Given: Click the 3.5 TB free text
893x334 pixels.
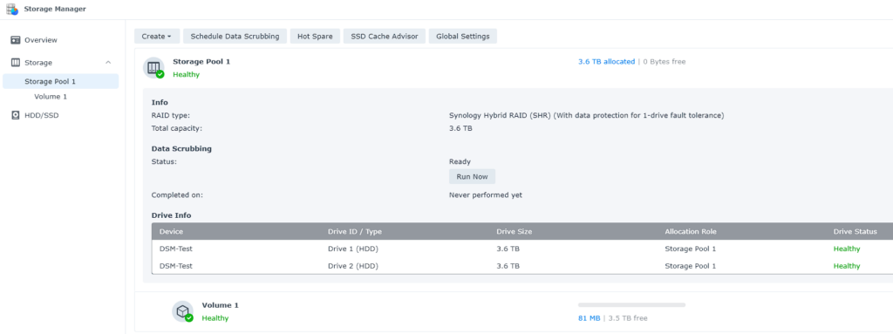Looking at the screenshot, I should [628, 318].
